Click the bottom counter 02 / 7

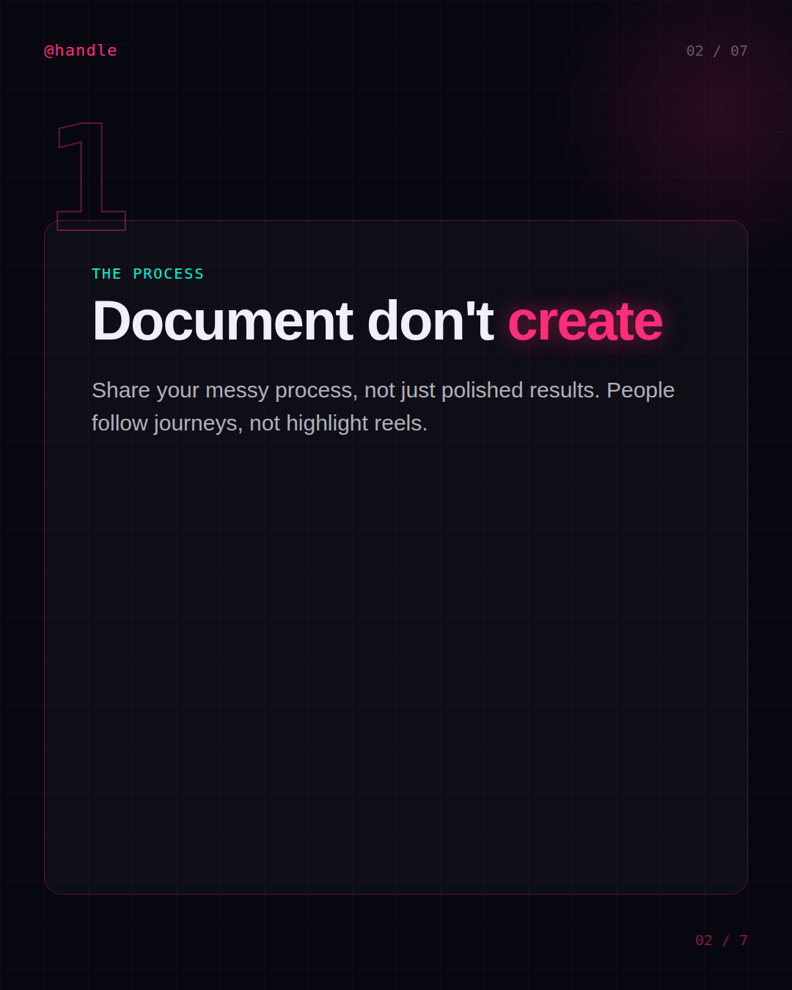(x=721, y=940)
